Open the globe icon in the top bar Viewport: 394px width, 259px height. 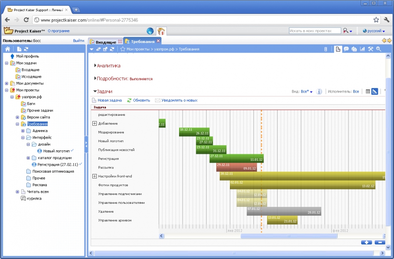(150, 31)
